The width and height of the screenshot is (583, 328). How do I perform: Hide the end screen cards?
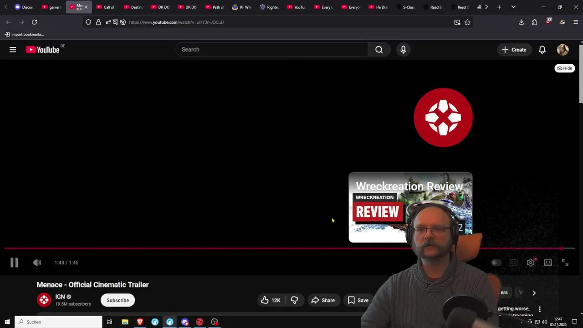pyautogui.click(x=565, y=68)
